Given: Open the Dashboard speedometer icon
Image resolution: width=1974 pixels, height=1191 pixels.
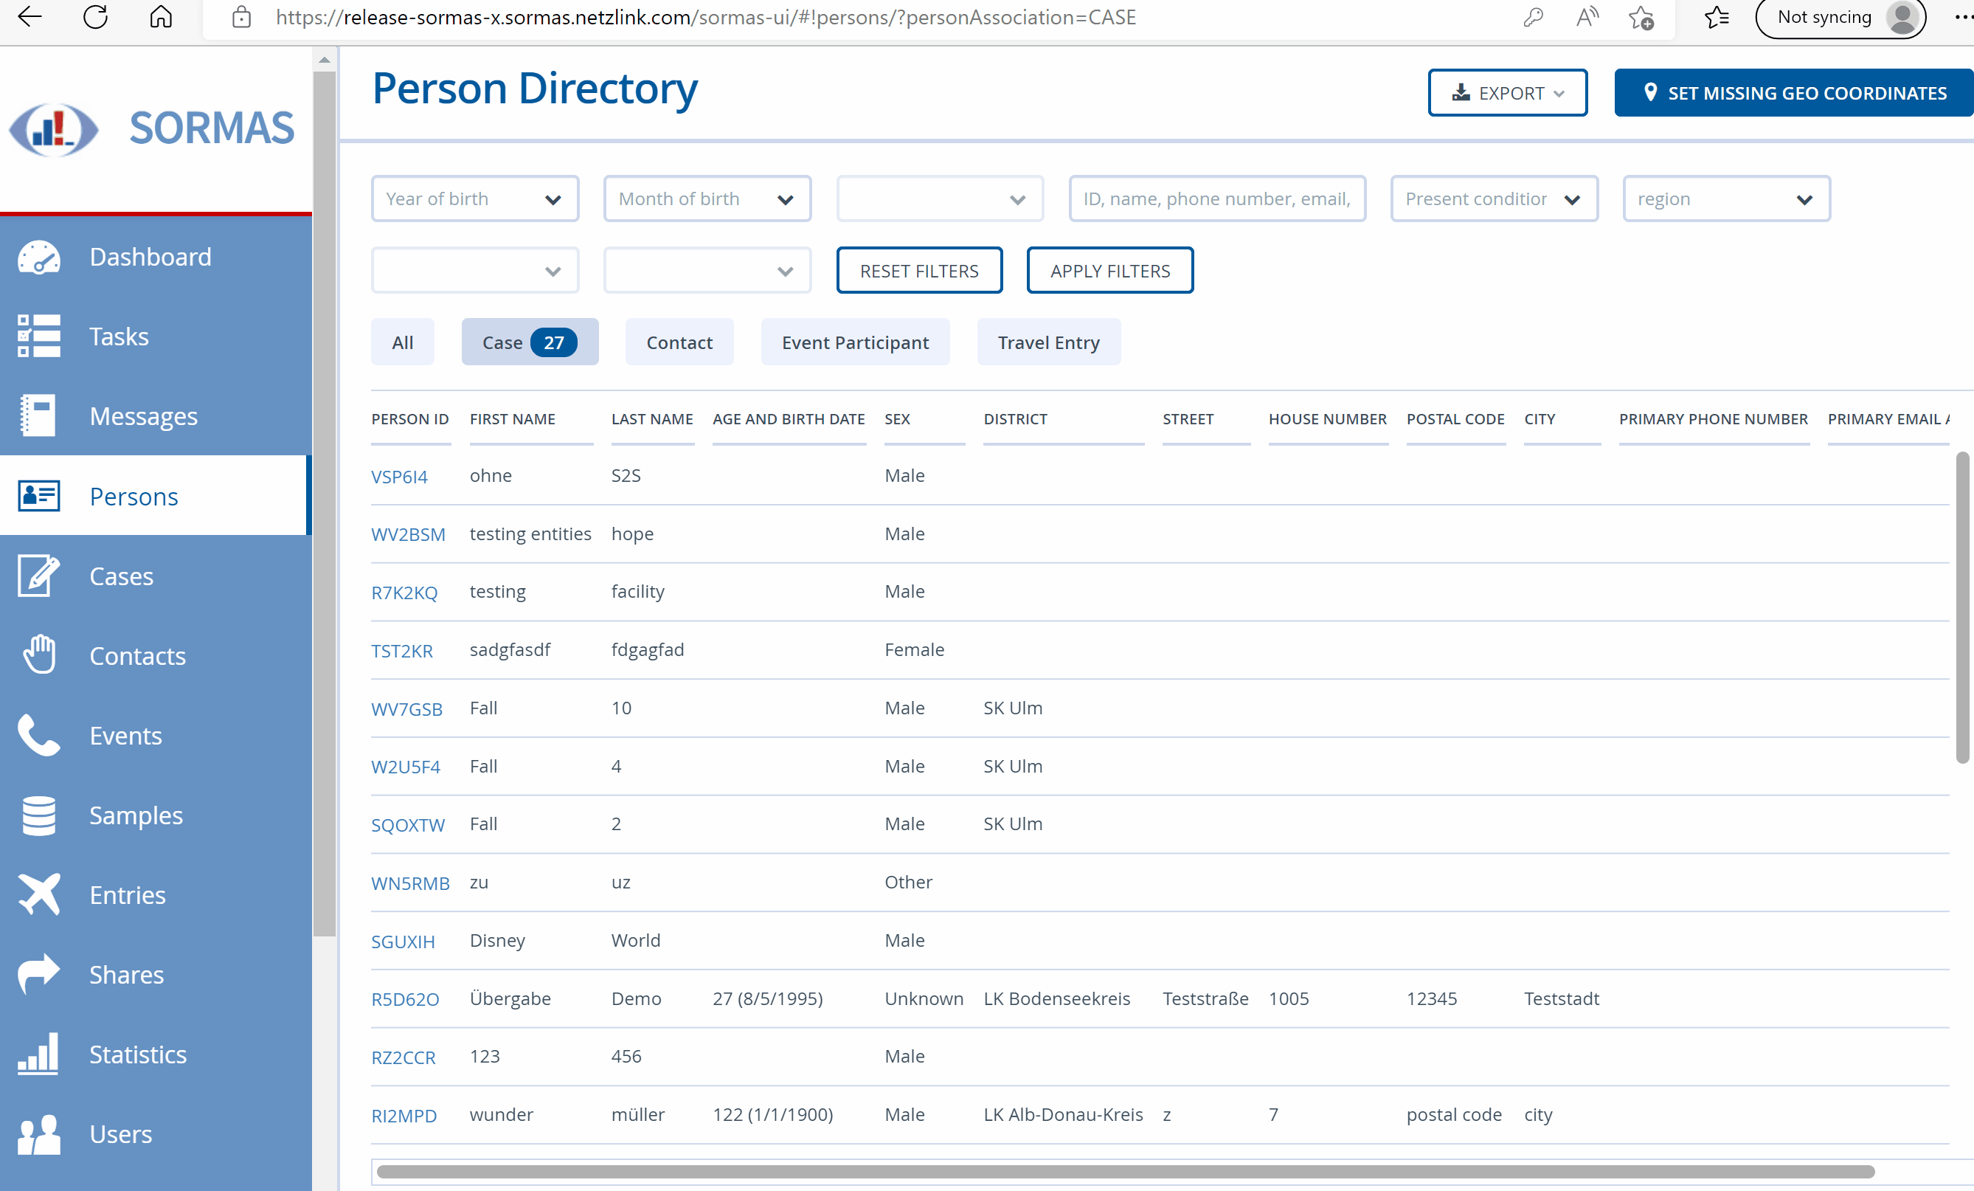Looking at the screenshot, I should click(x=38, y=258).
